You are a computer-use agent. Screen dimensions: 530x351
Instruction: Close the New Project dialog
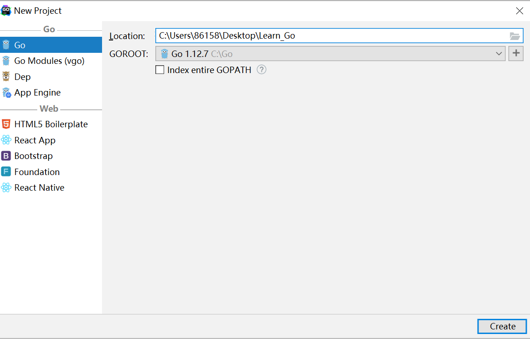pyautogui.click(x=519, y=11)
